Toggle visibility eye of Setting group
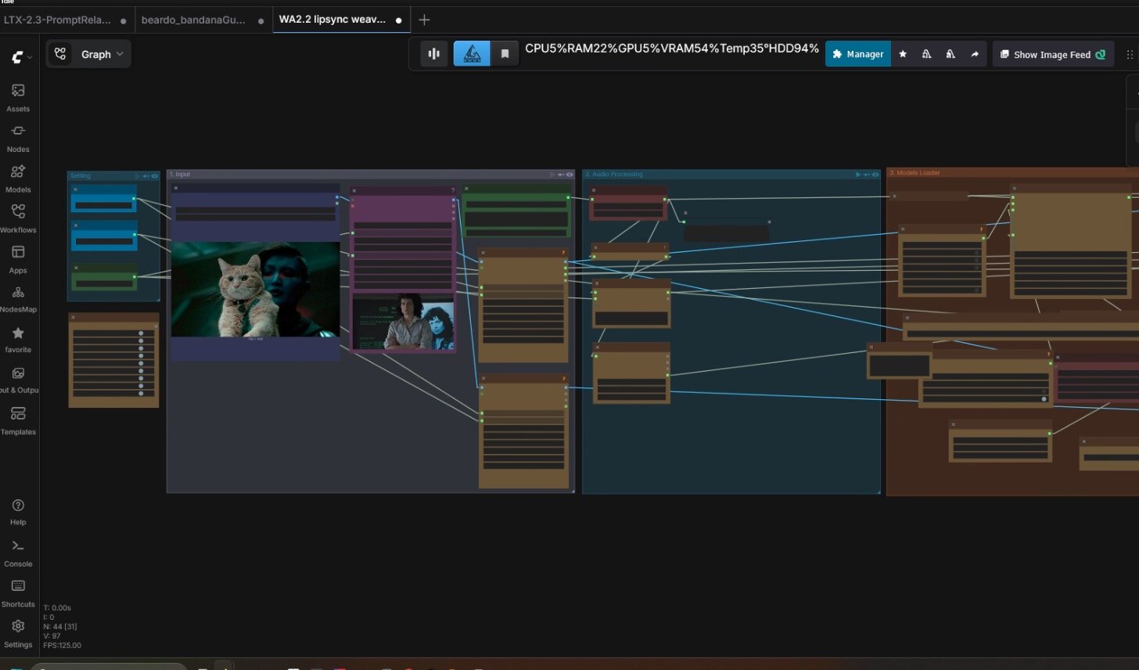The width and height of the screenshot is (1139, 670). pyautogui.click(x=155, y=175)
